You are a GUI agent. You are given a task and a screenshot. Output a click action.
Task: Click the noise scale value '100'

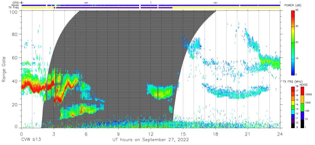(x=307, y=111)
